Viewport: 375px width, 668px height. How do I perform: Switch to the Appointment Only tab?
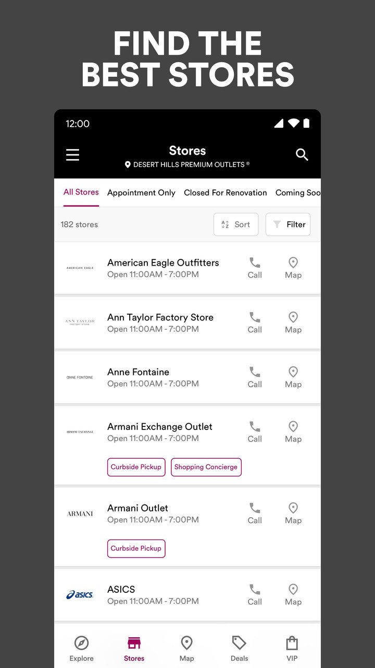tap(141, 193)
